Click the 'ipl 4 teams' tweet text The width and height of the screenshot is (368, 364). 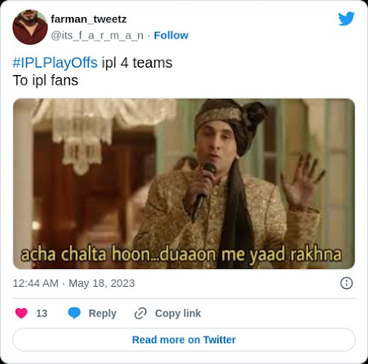click(137, 62)
